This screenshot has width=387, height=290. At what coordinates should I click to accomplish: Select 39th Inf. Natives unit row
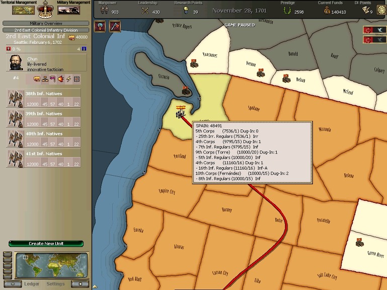43,118
